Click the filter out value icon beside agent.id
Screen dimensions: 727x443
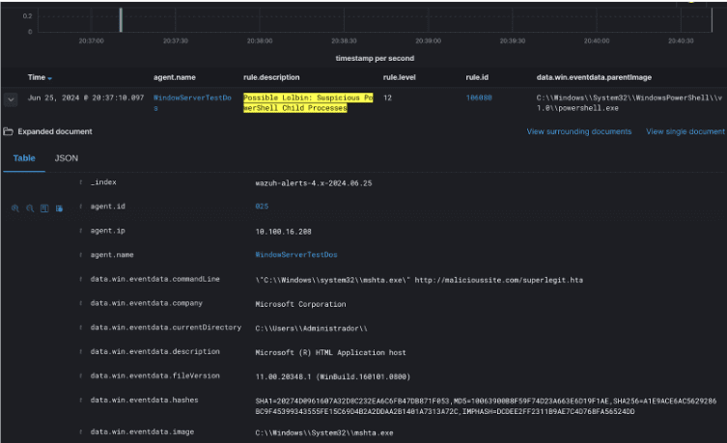pyautogui.click(x=30, y=208)
